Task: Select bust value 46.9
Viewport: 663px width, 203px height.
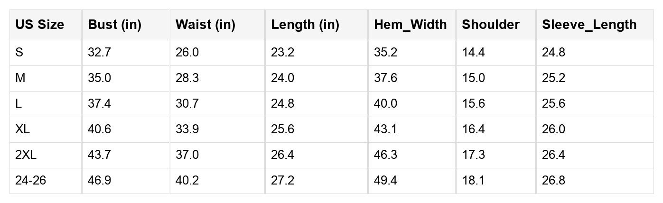Action: click(99, 181)
